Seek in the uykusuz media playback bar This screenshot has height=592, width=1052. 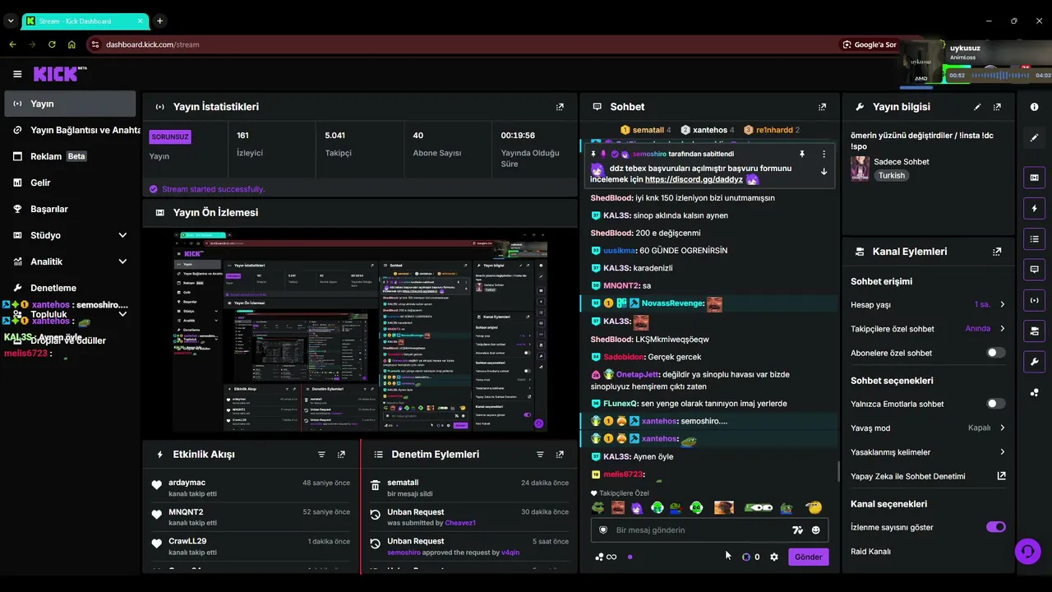pos(999,76)
